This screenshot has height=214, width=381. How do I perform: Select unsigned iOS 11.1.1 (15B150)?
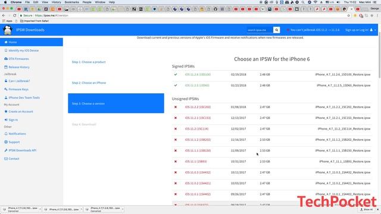pos(198,150)
